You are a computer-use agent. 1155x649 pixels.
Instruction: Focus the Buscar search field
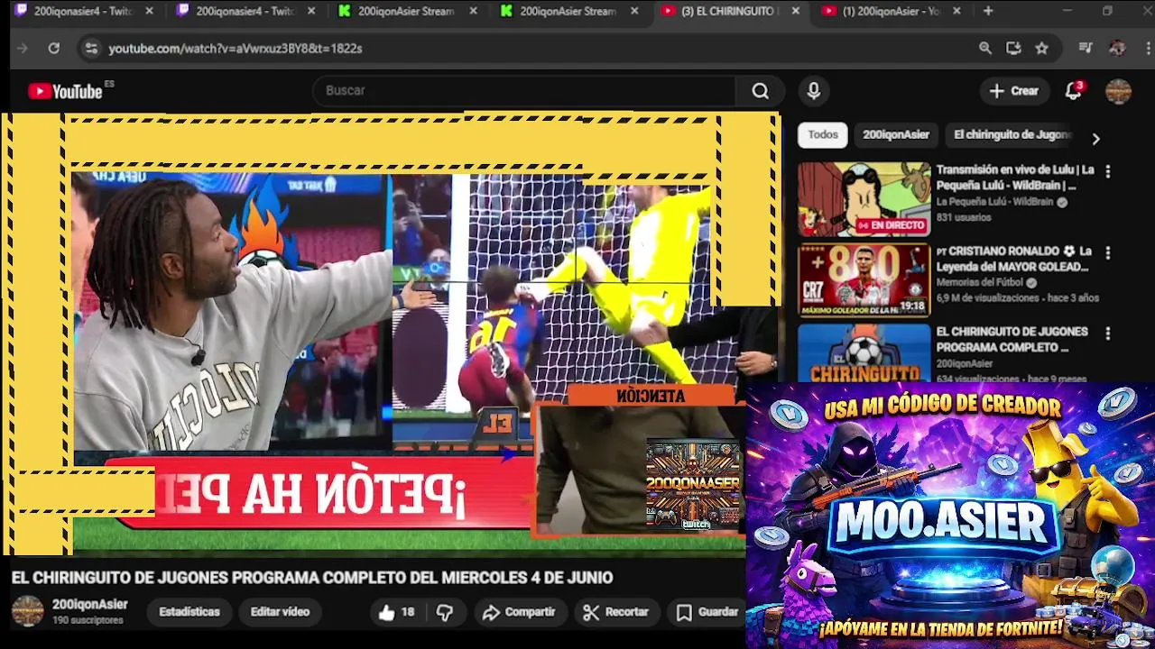[x=525, y=91]
